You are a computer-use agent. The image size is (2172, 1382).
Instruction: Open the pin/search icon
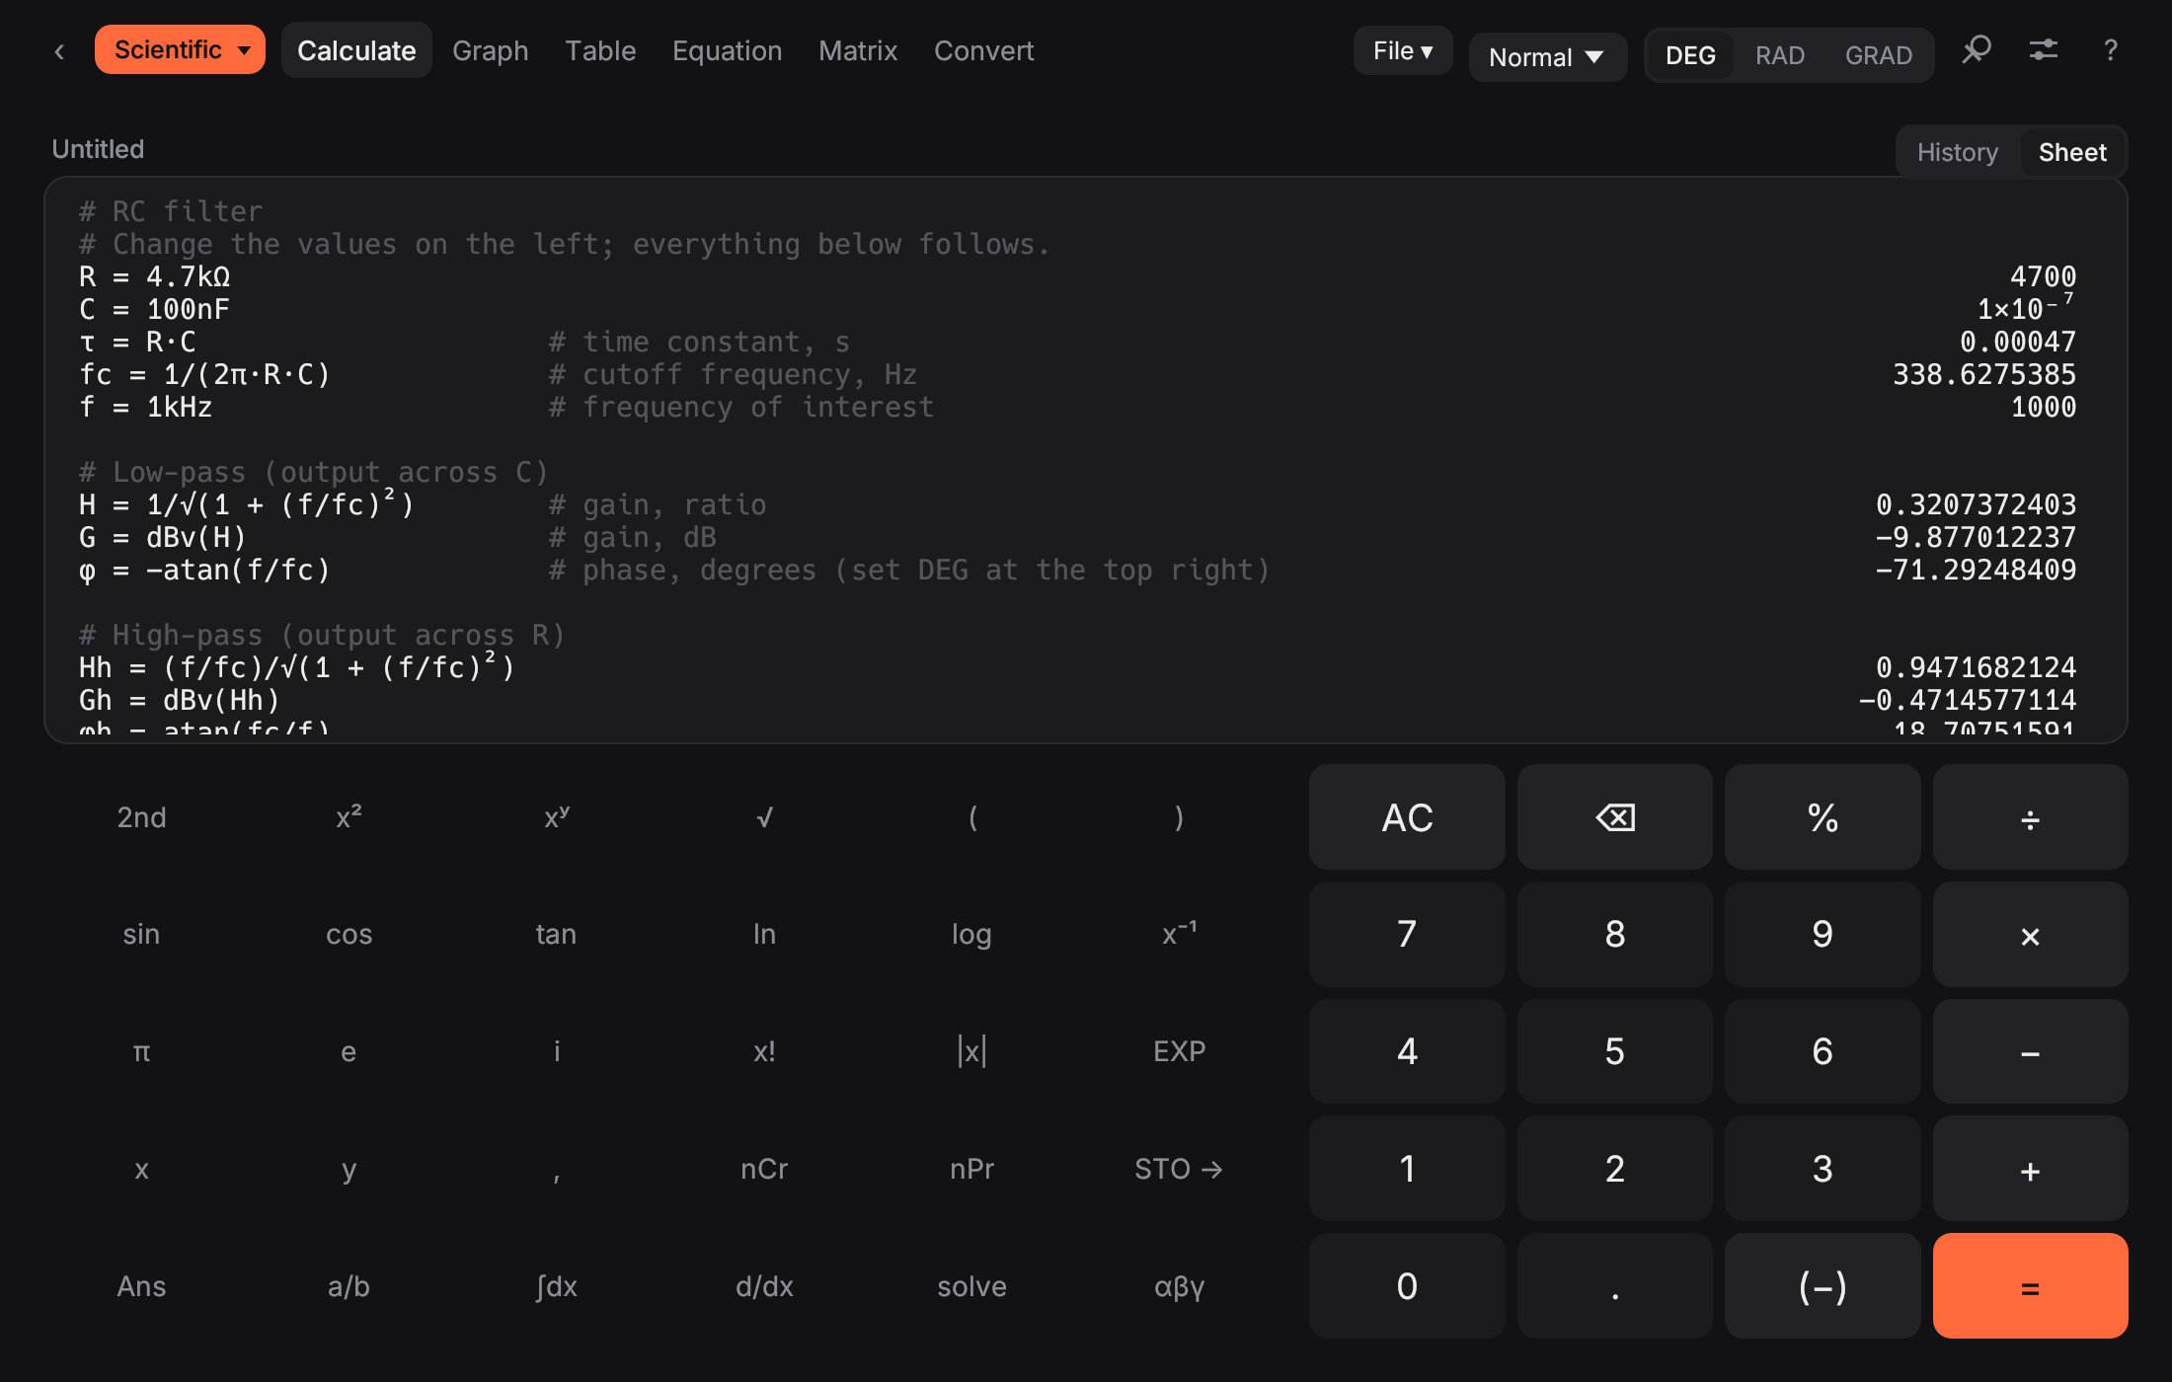[1976, 49]
